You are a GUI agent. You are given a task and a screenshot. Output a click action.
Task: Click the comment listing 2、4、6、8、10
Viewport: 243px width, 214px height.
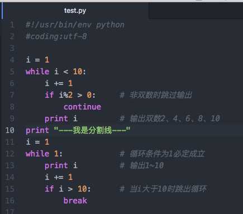pyautogui.click(x=170, y=118)
